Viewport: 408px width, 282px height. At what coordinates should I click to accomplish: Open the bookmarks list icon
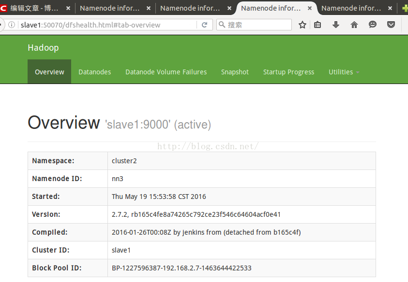click(317, 25)
